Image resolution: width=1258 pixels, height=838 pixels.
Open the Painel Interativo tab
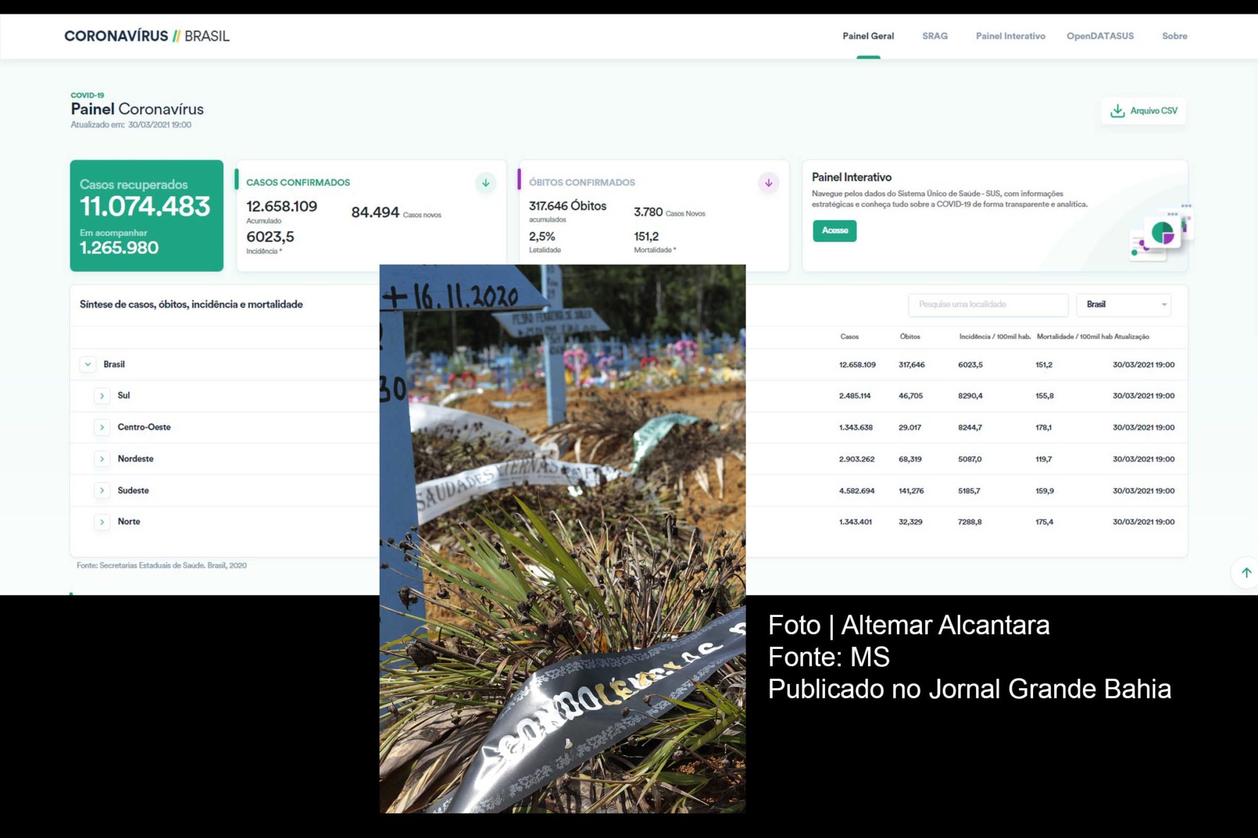(x=1010, y=36)
